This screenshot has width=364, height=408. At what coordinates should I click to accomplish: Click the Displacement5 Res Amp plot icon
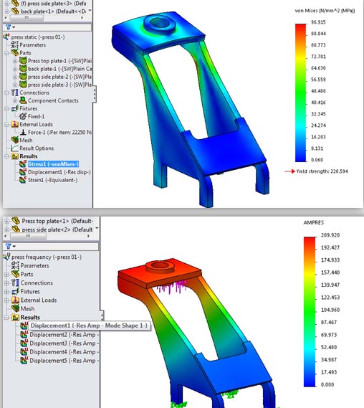(x=24, y=361)
